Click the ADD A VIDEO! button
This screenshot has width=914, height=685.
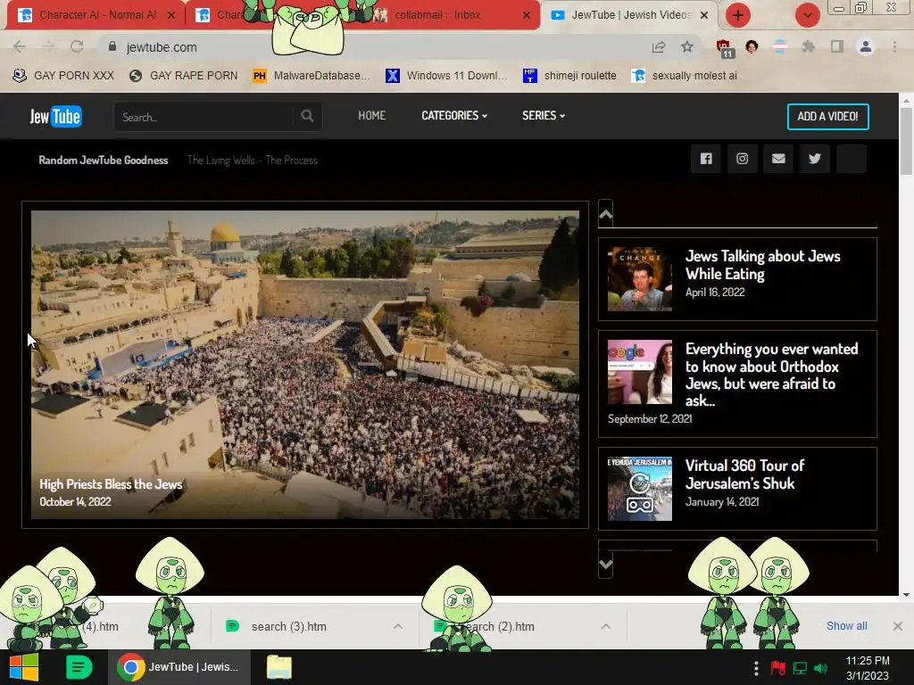click(827, 117)
